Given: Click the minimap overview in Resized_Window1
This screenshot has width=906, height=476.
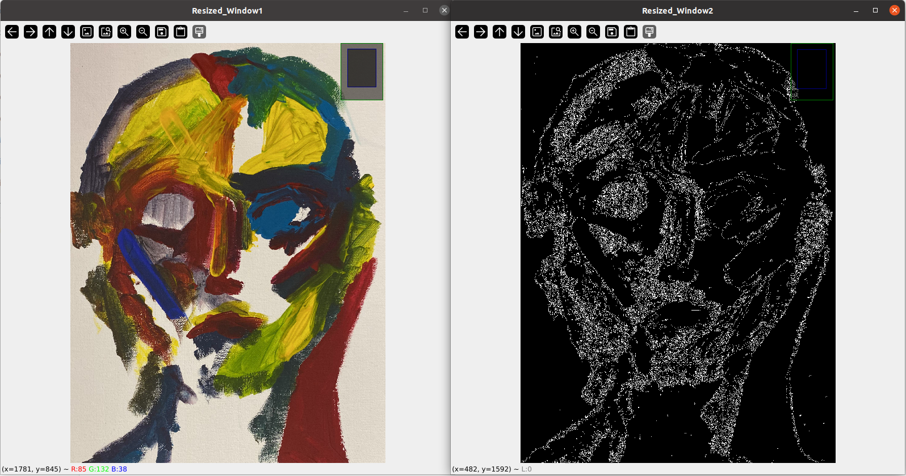Looking at the screenshot, I should click(x=362, y=71).
